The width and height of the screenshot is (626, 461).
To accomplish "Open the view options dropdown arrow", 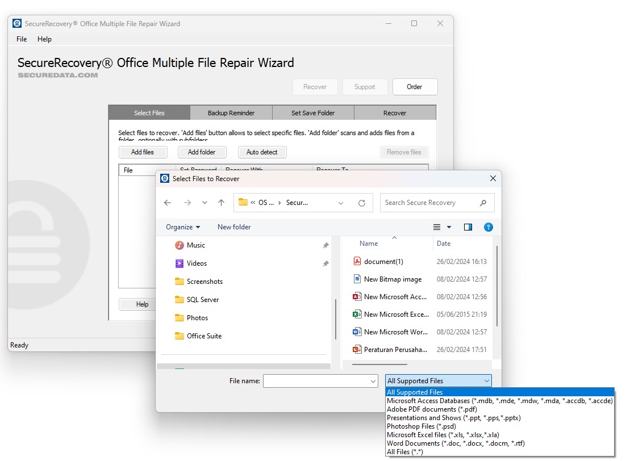I will tap(449, 227).
